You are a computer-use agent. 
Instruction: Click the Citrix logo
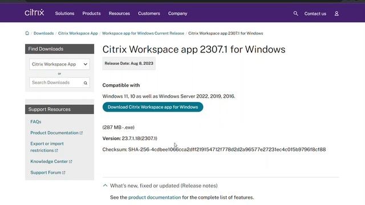[x=34, y=13]
